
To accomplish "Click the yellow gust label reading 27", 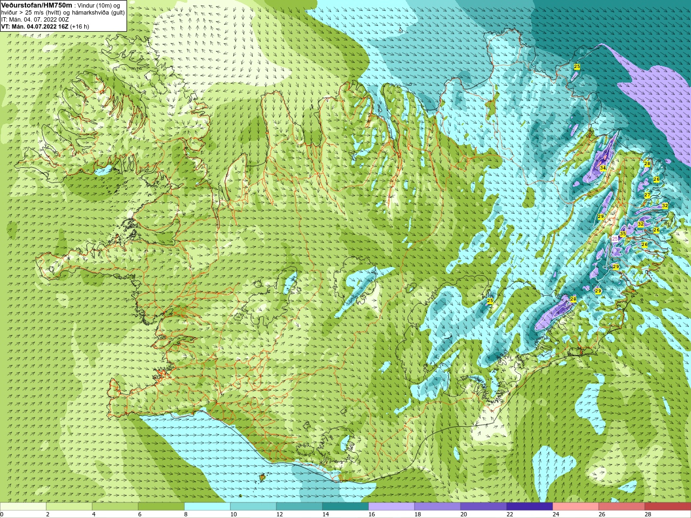I will pos(647,195).
